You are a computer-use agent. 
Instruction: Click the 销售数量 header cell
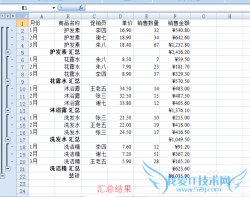[146, 23]
